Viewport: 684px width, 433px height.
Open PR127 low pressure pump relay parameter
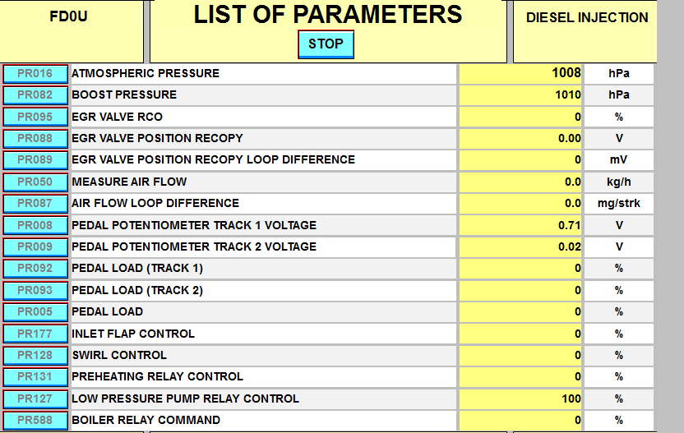35,399
